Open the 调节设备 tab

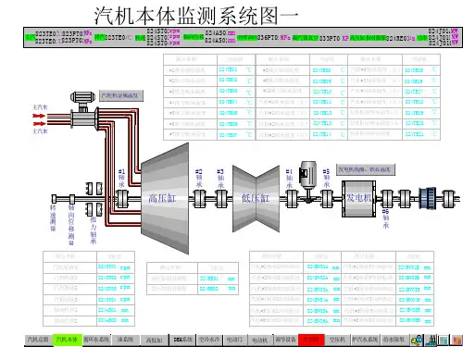click(285, 340)
